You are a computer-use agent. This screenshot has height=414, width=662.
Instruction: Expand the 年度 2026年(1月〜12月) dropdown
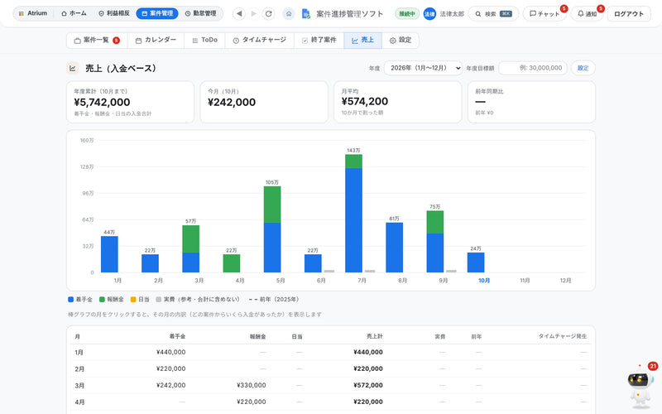click(423, 68)
